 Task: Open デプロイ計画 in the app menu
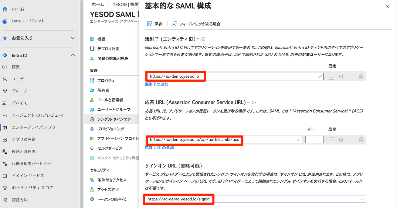108,49
